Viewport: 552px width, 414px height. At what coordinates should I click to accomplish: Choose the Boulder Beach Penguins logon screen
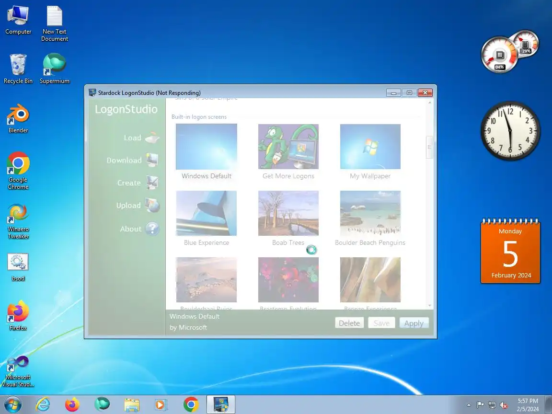(370, 213)
